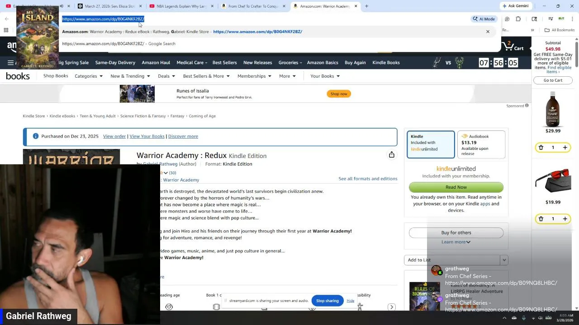Image resolution: width=579 pixels, height=325 pixels.
Task: Expand Learn more under Buy for others
Action: coord(456,242)
